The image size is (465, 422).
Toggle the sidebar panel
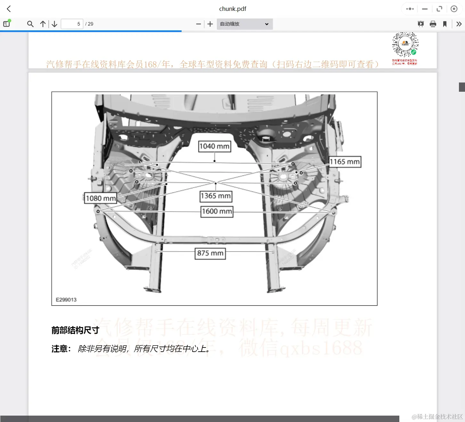(6, 24)
